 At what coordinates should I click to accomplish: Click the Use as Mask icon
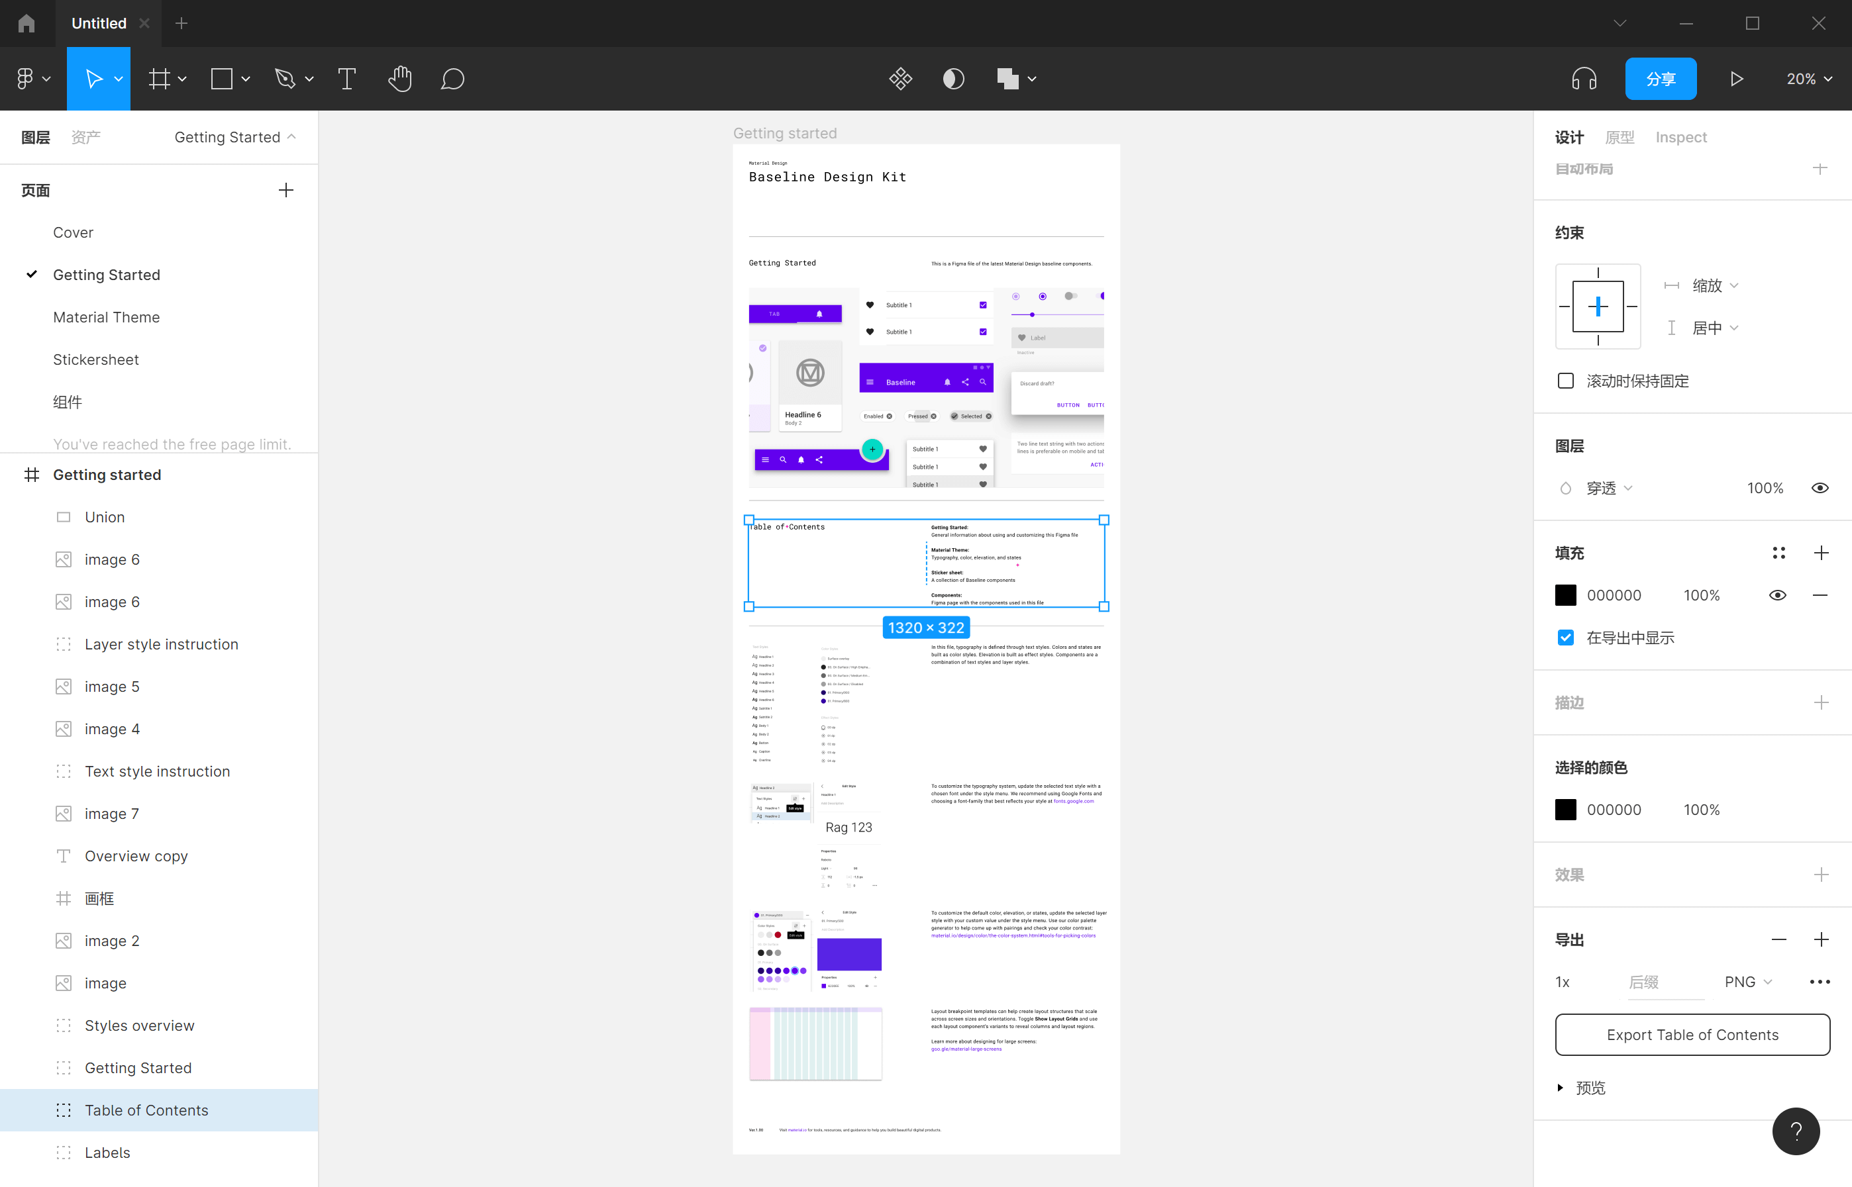click(954, 79)
